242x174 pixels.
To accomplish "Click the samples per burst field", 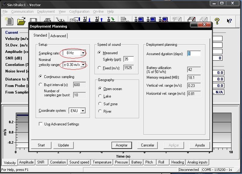I will click(x=79, y=95).
